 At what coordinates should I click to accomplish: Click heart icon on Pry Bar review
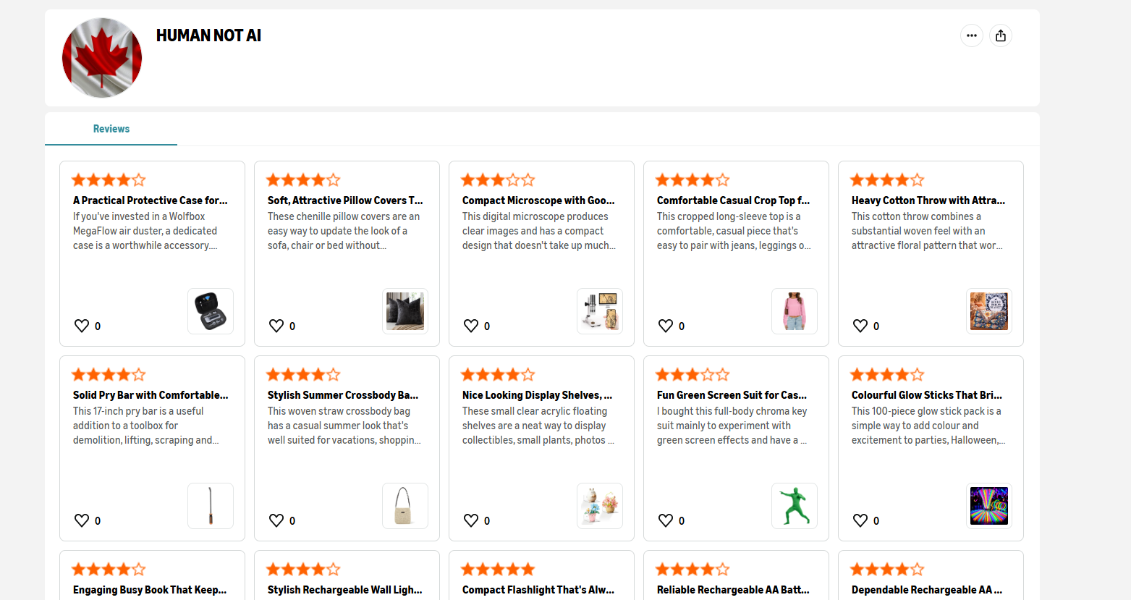click(82, 520)
